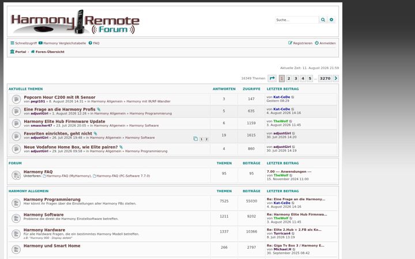Image resolution: width=415 pixels, height=259 pixels.
Task: Open author smascher47 profile
Action: (x=41, y=126)
